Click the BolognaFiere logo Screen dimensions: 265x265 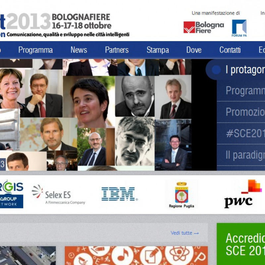[x=204, y=27]
